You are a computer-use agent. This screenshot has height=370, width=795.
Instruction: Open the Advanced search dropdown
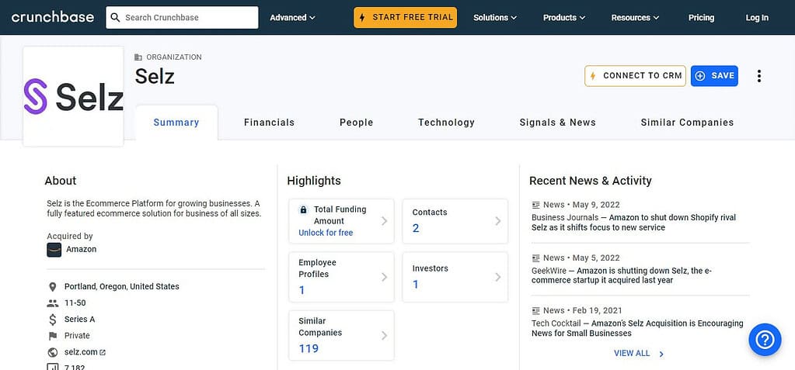coord(292,18)
